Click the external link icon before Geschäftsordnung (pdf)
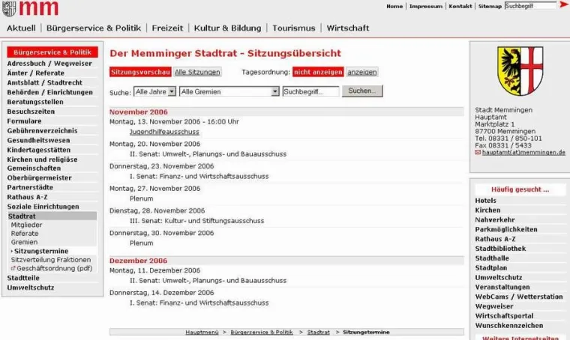Viewport: 570px width, 340px height. click(13, 269)
